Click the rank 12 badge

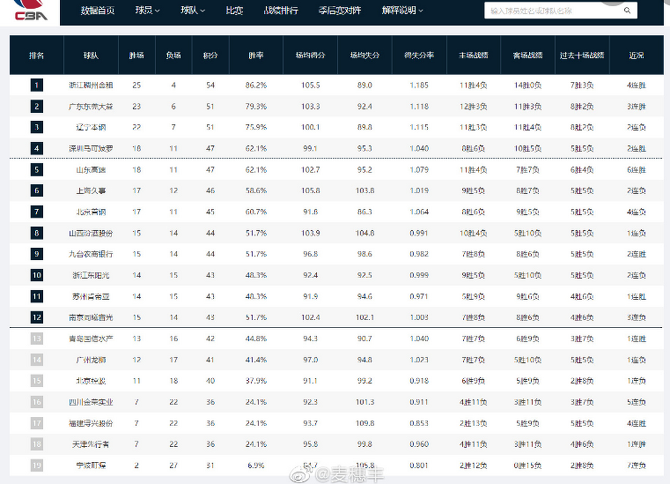pos(37,317)
